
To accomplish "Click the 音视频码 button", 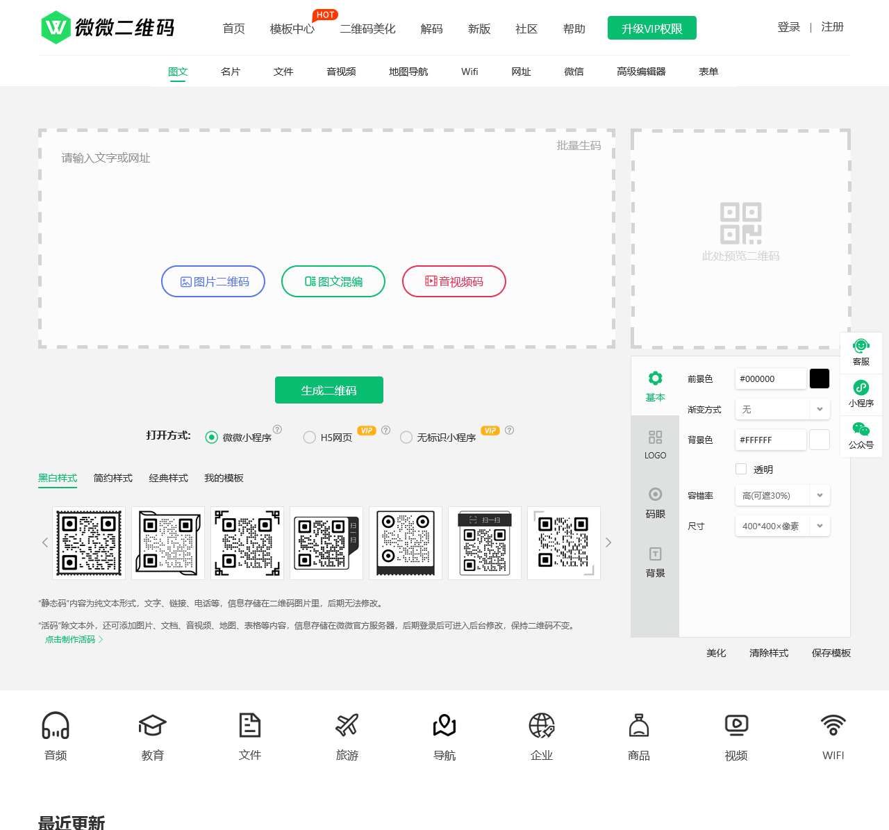I will [x=454, y=281].
